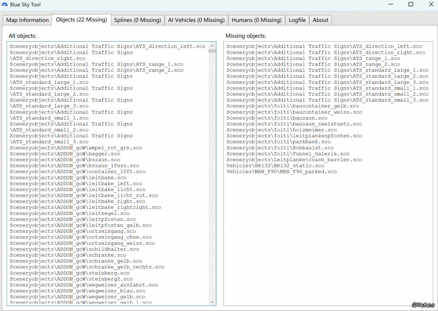Click Vehicles\MAN_F90\MAN_F90_parked.sco missing entry
438x311 pixels.
point(281,172)
